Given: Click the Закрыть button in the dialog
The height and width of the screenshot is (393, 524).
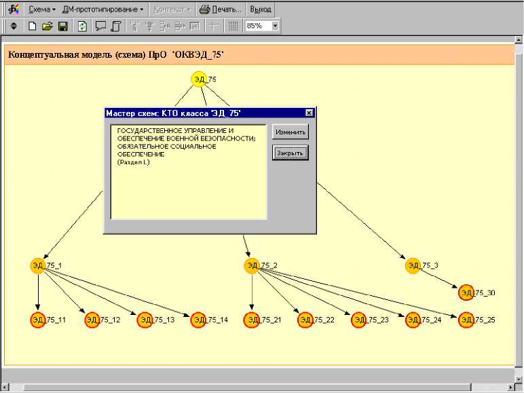Looking at the screenshot, I should (x=290, y=153).
